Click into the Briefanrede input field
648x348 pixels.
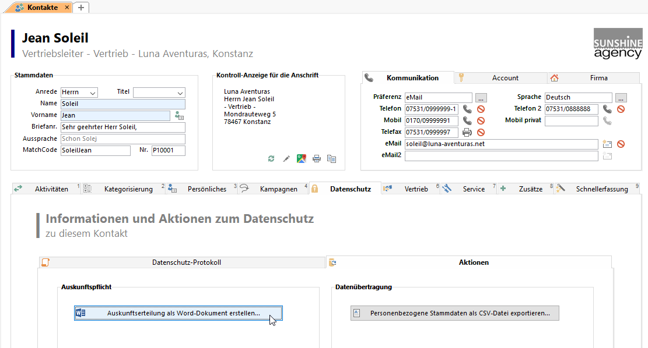(x=122, y=127)
